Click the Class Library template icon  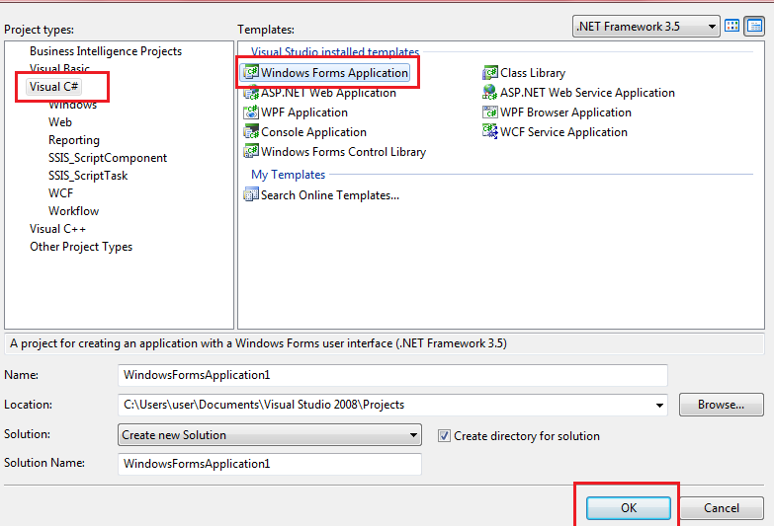tap(490, 73)
